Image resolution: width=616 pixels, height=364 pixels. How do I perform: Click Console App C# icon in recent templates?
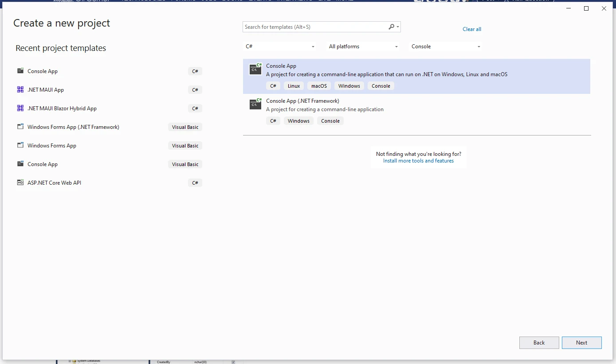20,71
